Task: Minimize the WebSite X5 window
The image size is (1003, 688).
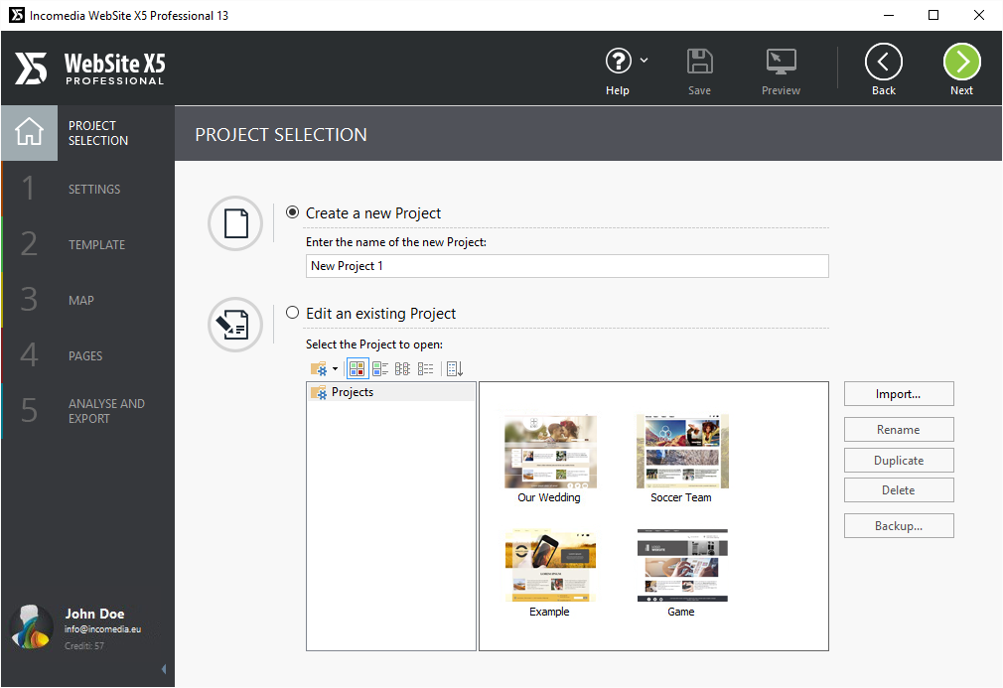Action: 889,15
